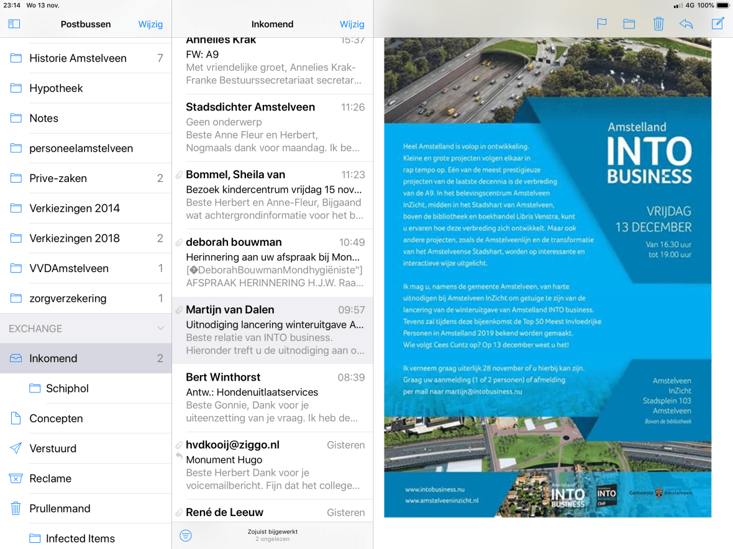The height and width of the screenshot is (549, 733).
Task: Delete email with trash icon
Action: coord(658,24)
